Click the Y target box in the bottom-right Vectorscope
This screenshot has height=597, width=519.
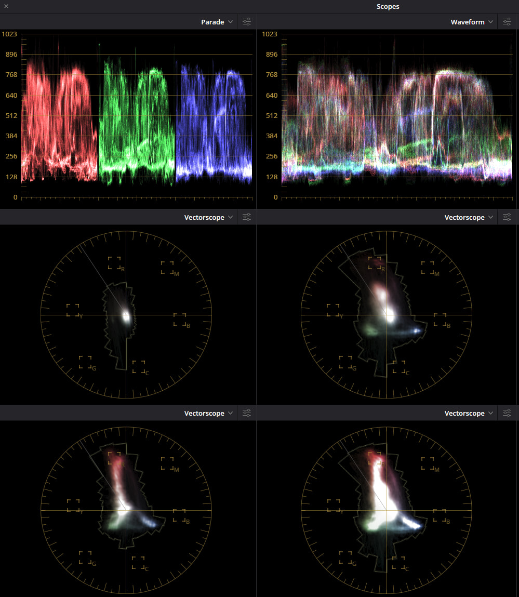(333, 506)
